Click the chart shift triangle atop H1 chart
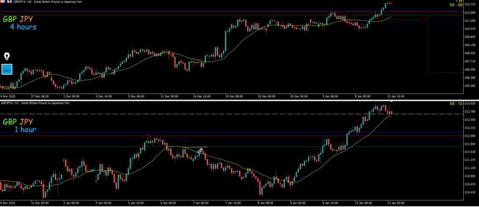The height and width of the screenshot is (207, 479). tap(391, 102)
